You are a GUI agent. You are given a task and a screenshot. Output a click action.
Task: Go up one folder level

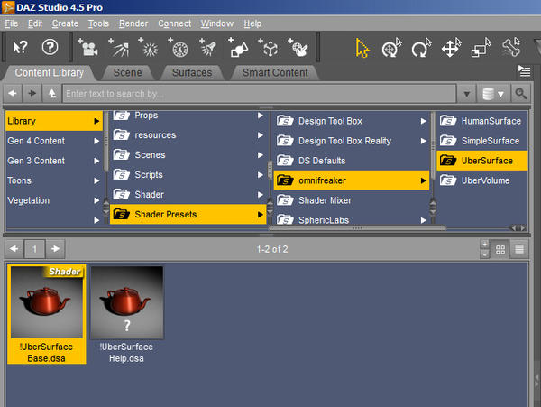point(51,93)
